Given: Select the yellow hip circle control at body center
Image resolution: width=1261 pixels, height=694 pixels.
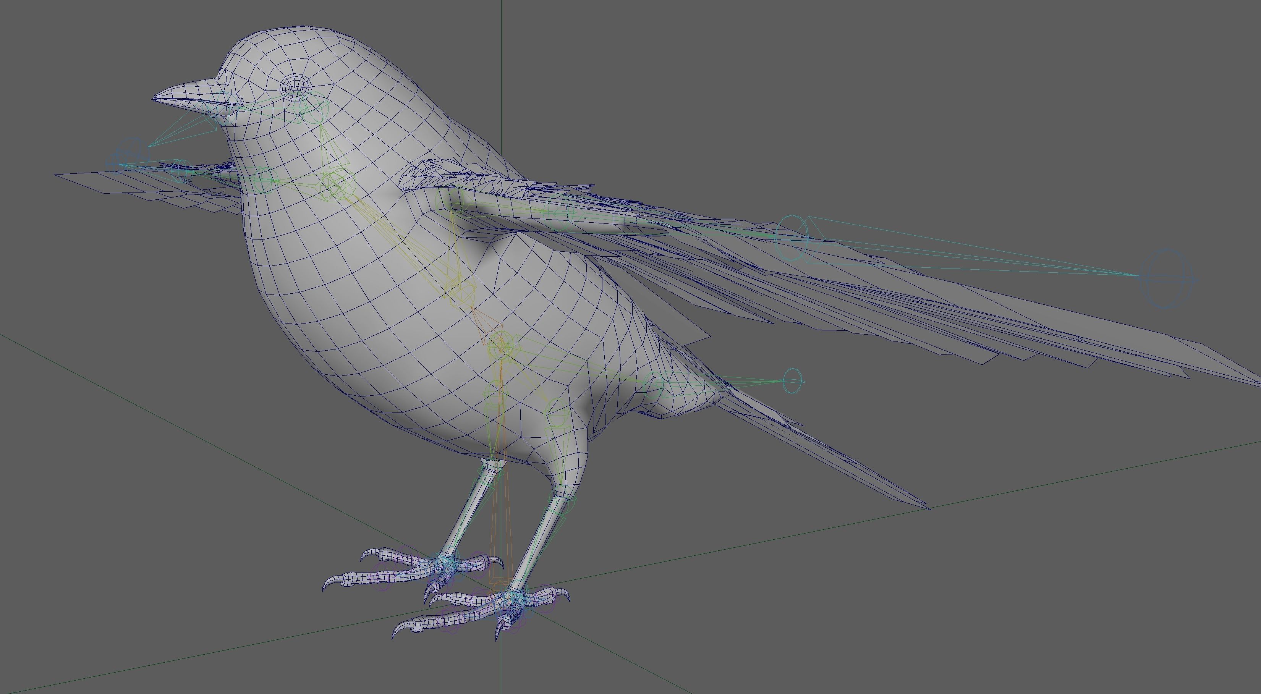Looking at the screenshot, I should pos(501,346).
